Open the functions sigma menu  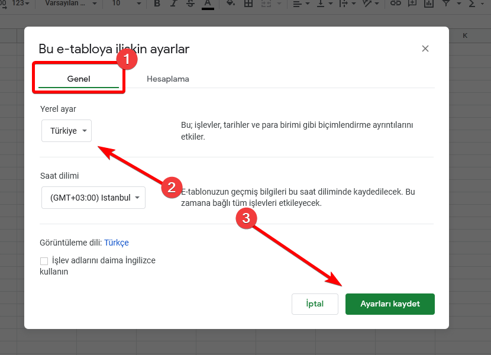(x=472, y=4)
